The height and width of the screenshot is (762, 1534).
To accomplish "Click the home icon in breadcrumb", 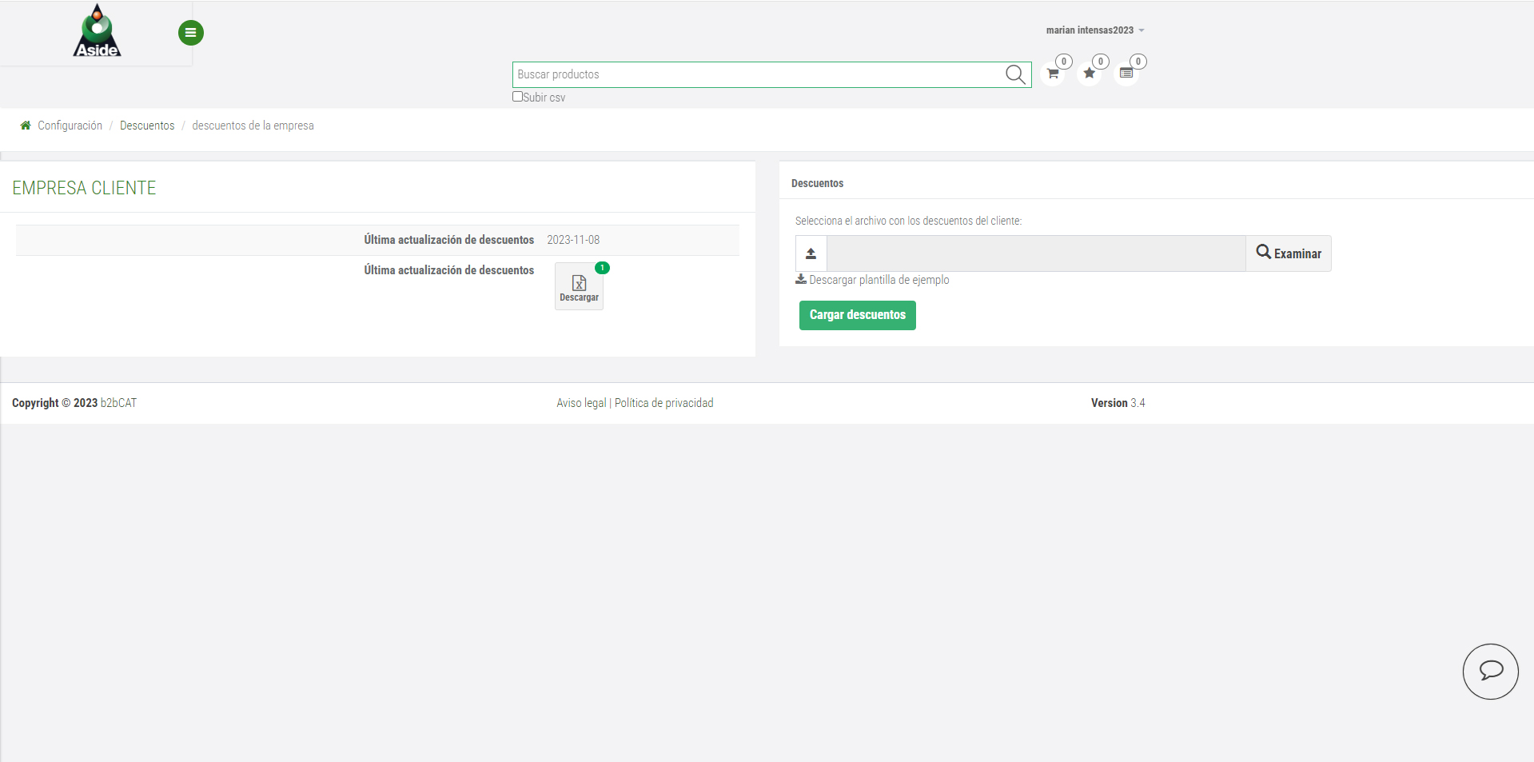I will point(26,126).
